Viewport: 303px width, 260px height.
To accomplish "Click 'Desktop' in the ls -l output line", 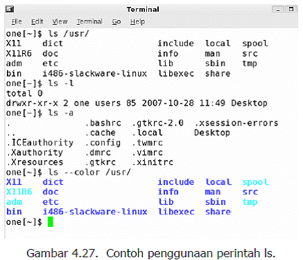I will point(249,103).
